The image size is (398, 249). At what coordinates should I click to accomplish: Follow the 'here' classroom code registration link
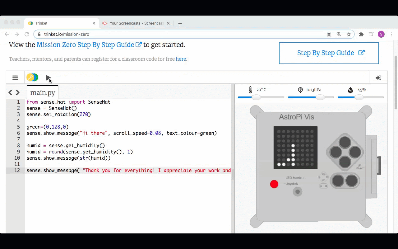coord(181,59)
